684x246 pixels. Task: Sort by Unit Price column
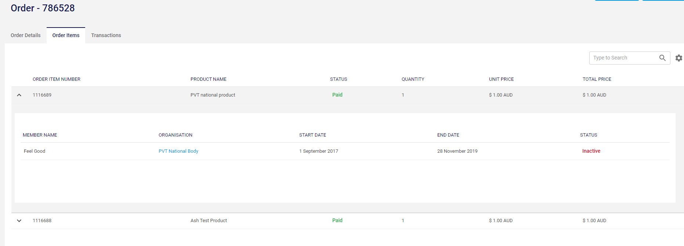click(x=501, y=79)
